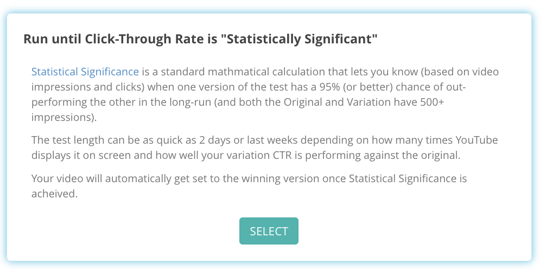Open the Statistical Significance link

point(85,72)
